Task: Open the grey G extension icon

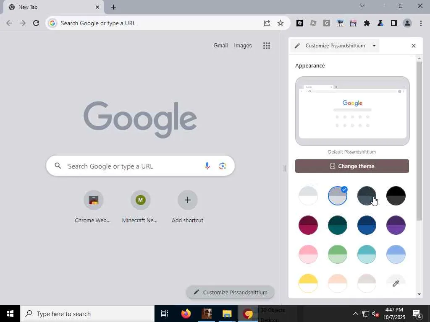Action: tap(326, 23)
